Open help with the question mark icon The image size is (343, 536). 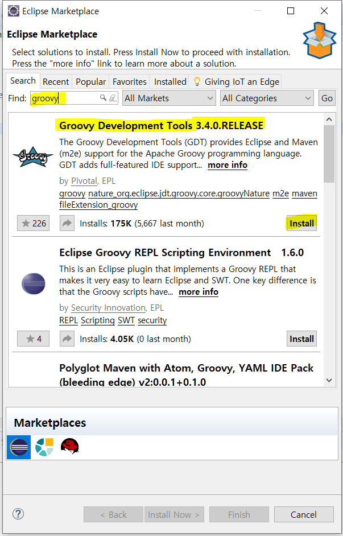click(18, 514)
